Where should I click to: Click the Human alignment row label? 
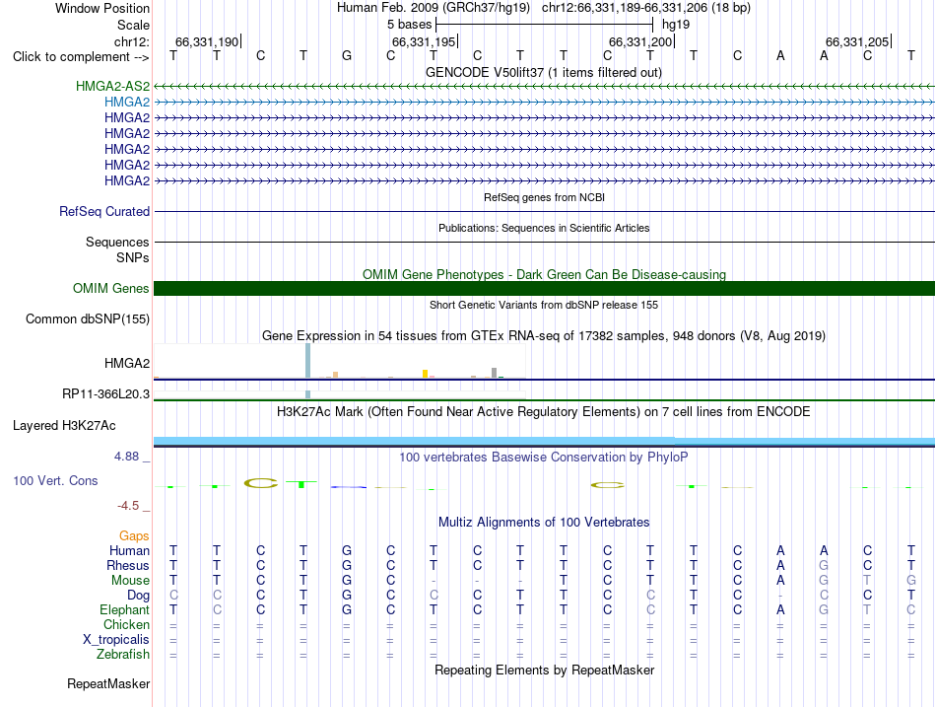(129, 550)
